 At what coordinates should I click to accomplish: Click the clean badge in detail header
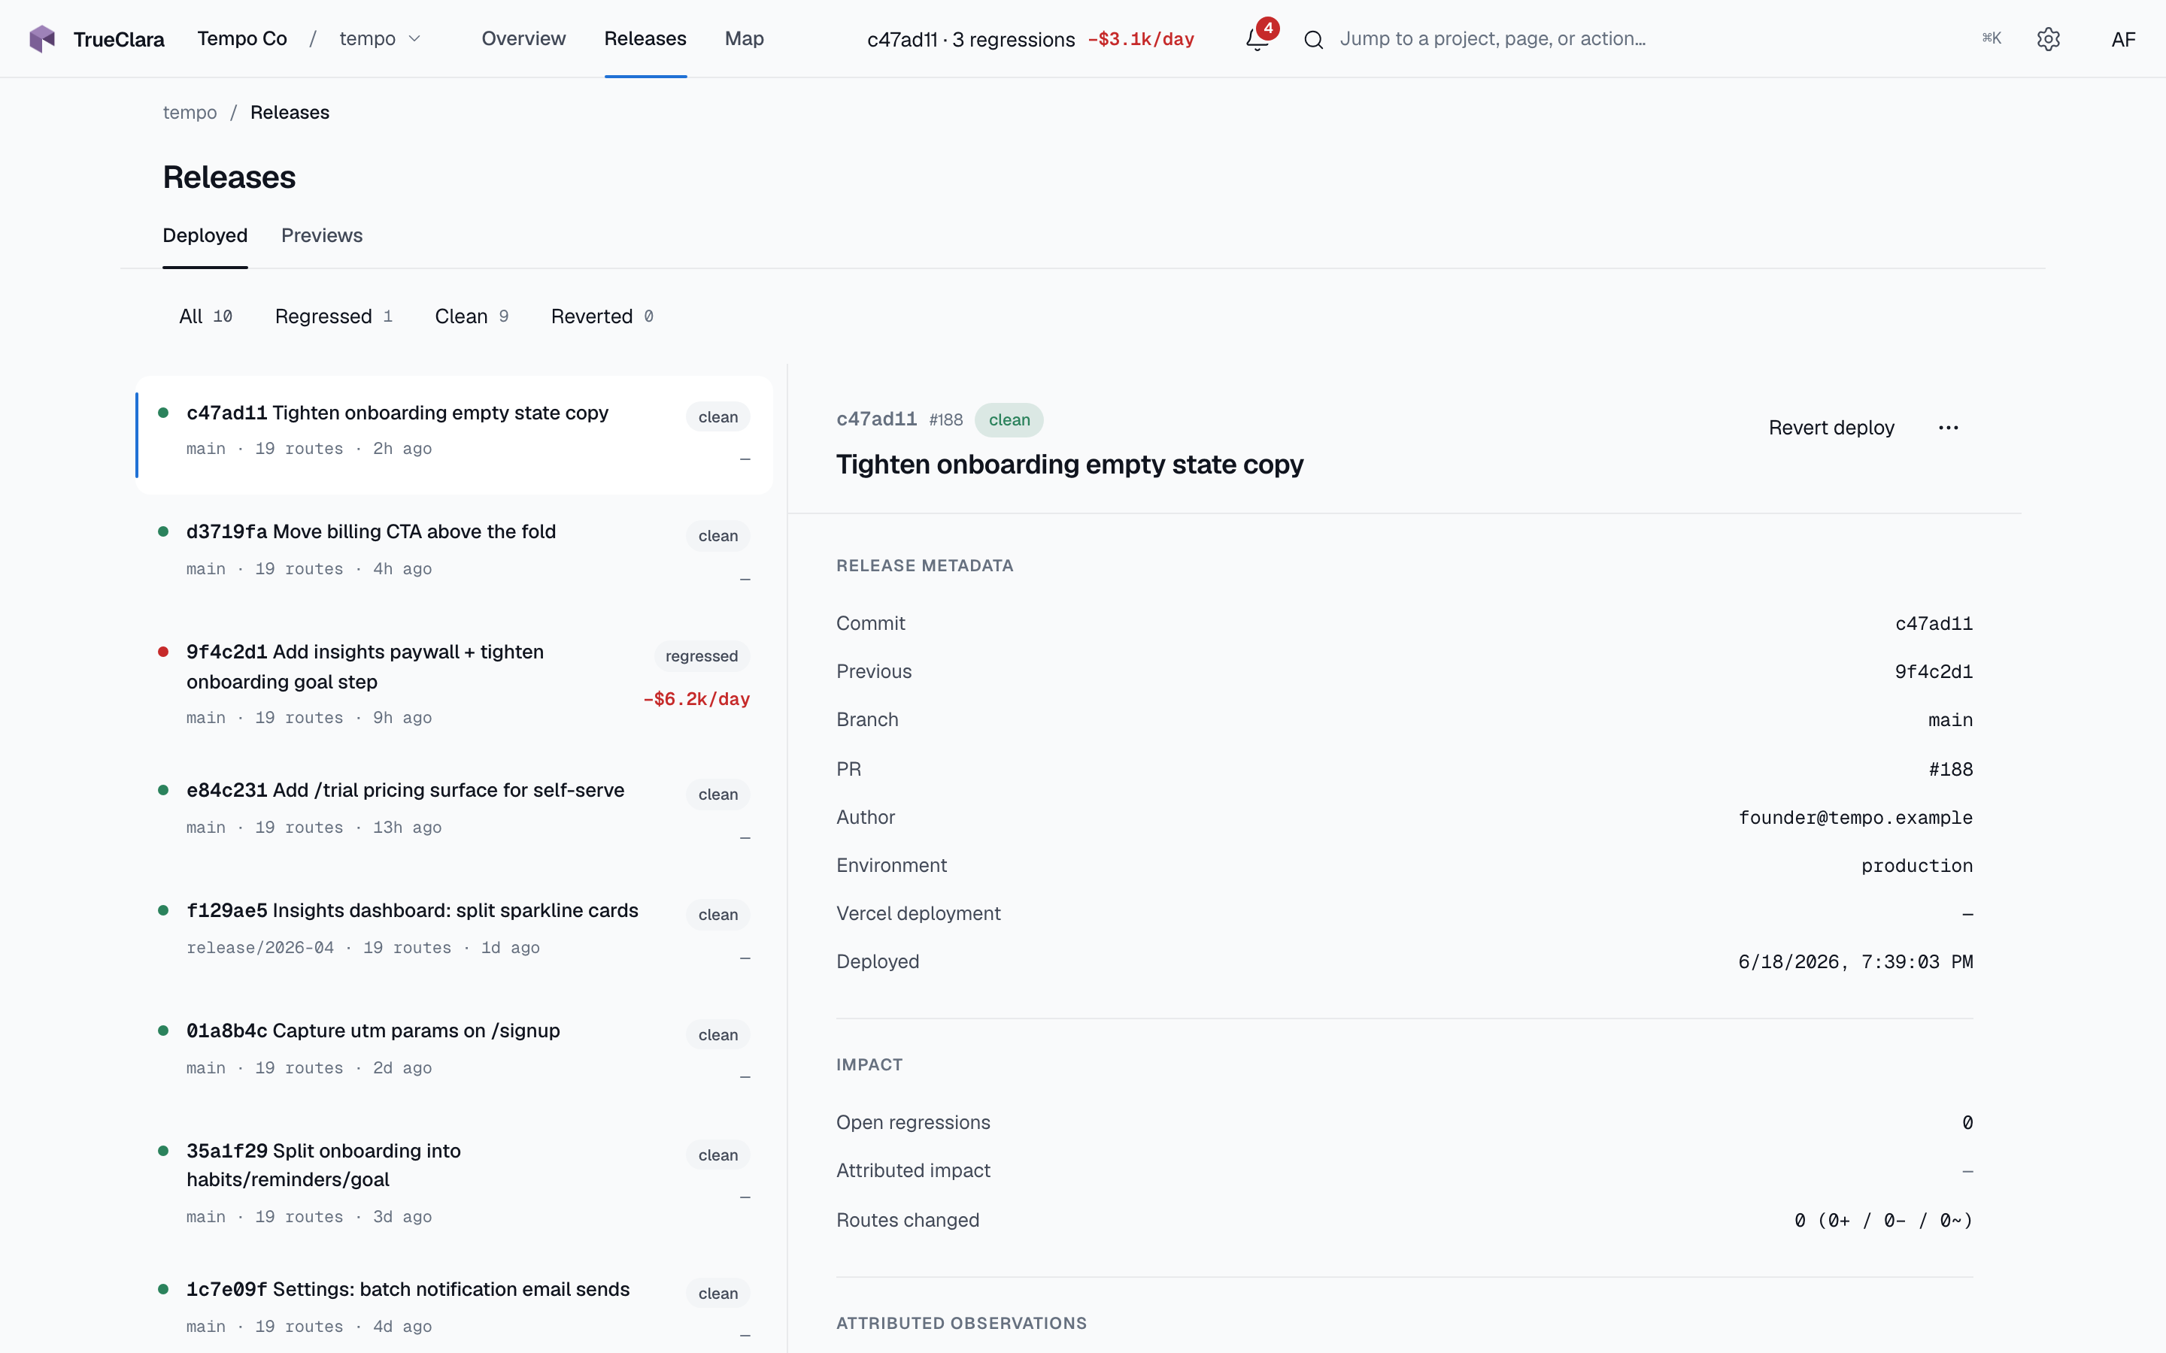click(x=1009, y=419)
